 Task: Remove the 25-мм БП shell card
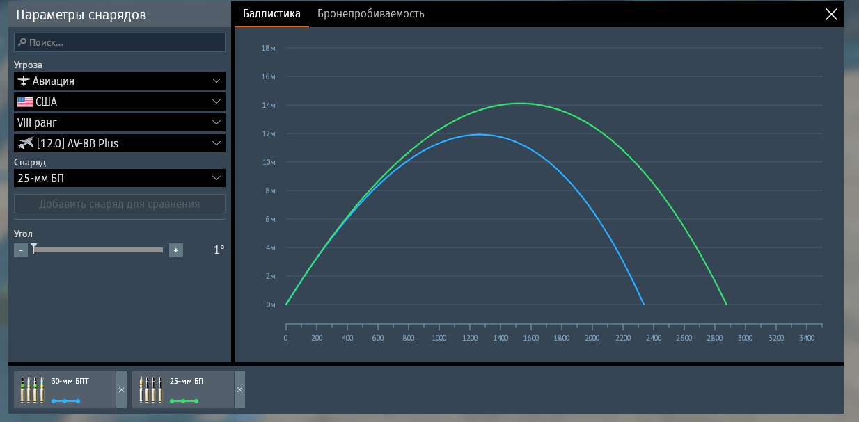click(239, 390)
